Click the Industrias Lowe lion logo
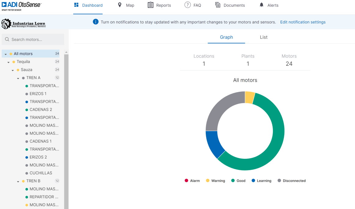 6,24
